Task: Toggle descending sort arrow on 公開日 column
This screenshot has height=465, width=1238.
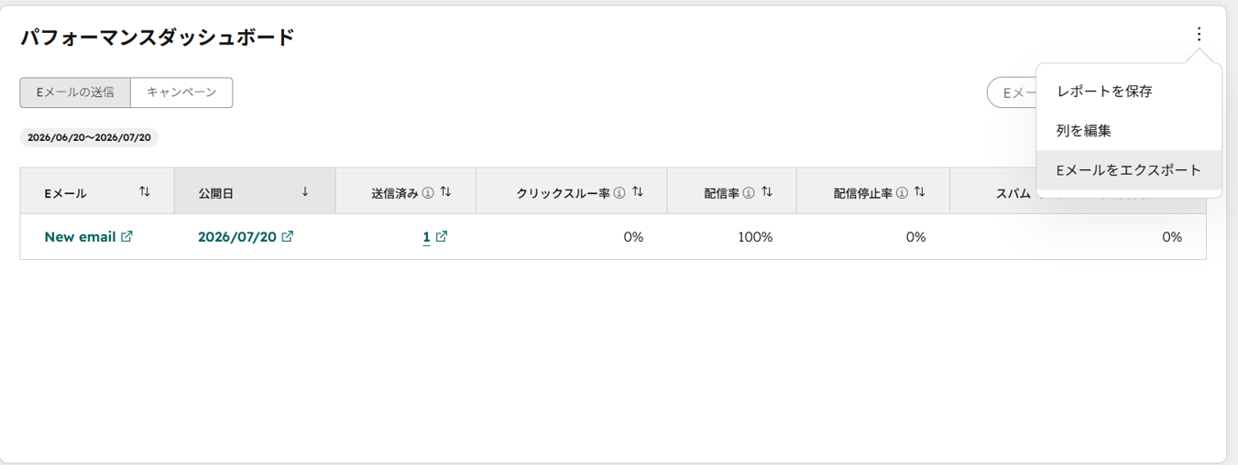Action: point(305,192)
